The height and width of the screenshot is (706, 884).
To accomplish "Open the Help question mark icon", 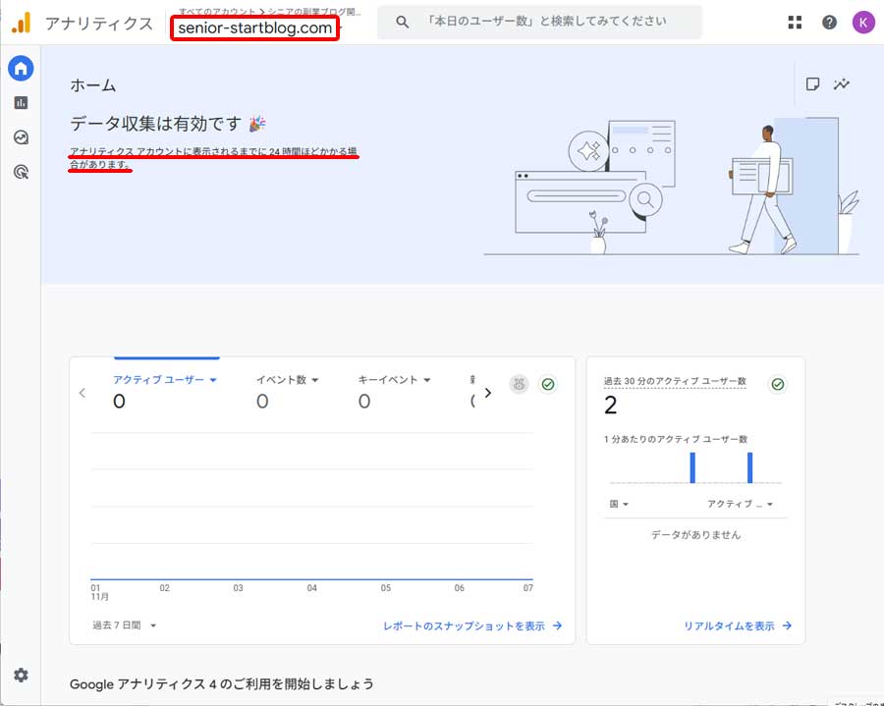I will [828, 22].
